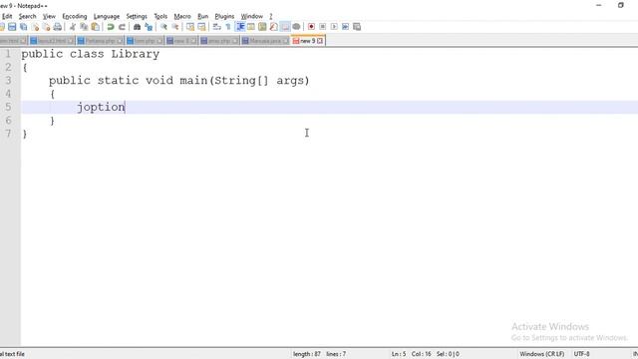
Task: Click 'Ln : 5' status bar entry
Action: coord(399,354)
